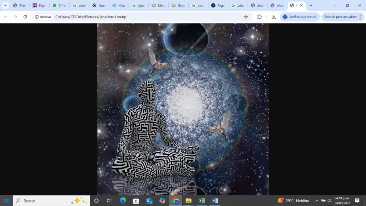Screen dimensions: 366x206
Task: Click the Archivo site info chip
Action: pos(43,17)
